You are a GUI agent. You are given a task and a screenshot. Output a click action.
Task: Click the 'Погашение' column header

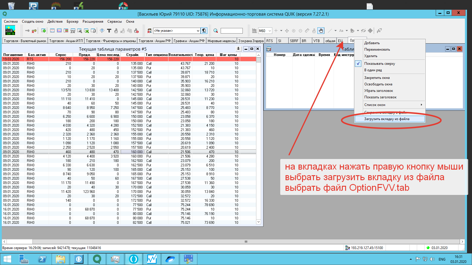(x=13, y=55)
